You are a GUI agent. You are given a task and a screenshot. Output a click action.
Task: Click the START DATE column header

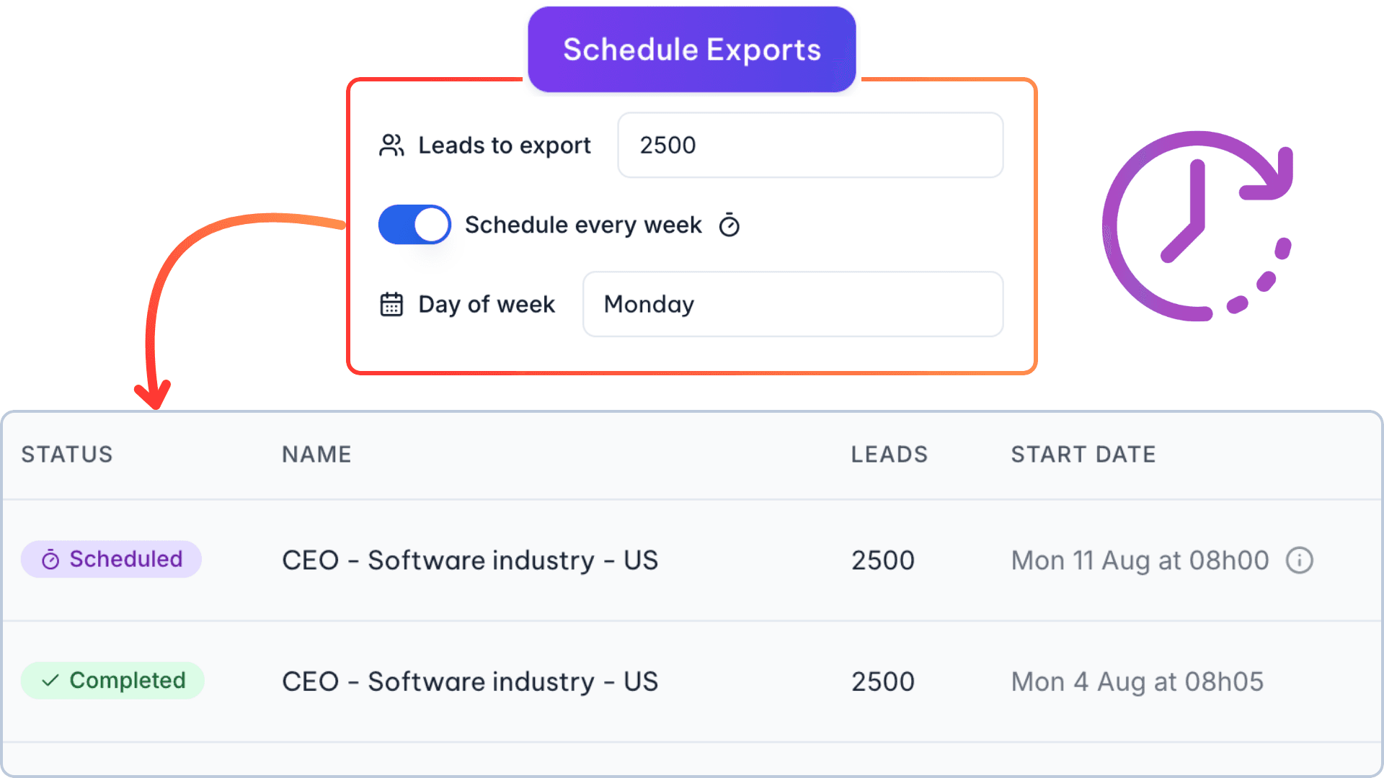coord(1083,454)
